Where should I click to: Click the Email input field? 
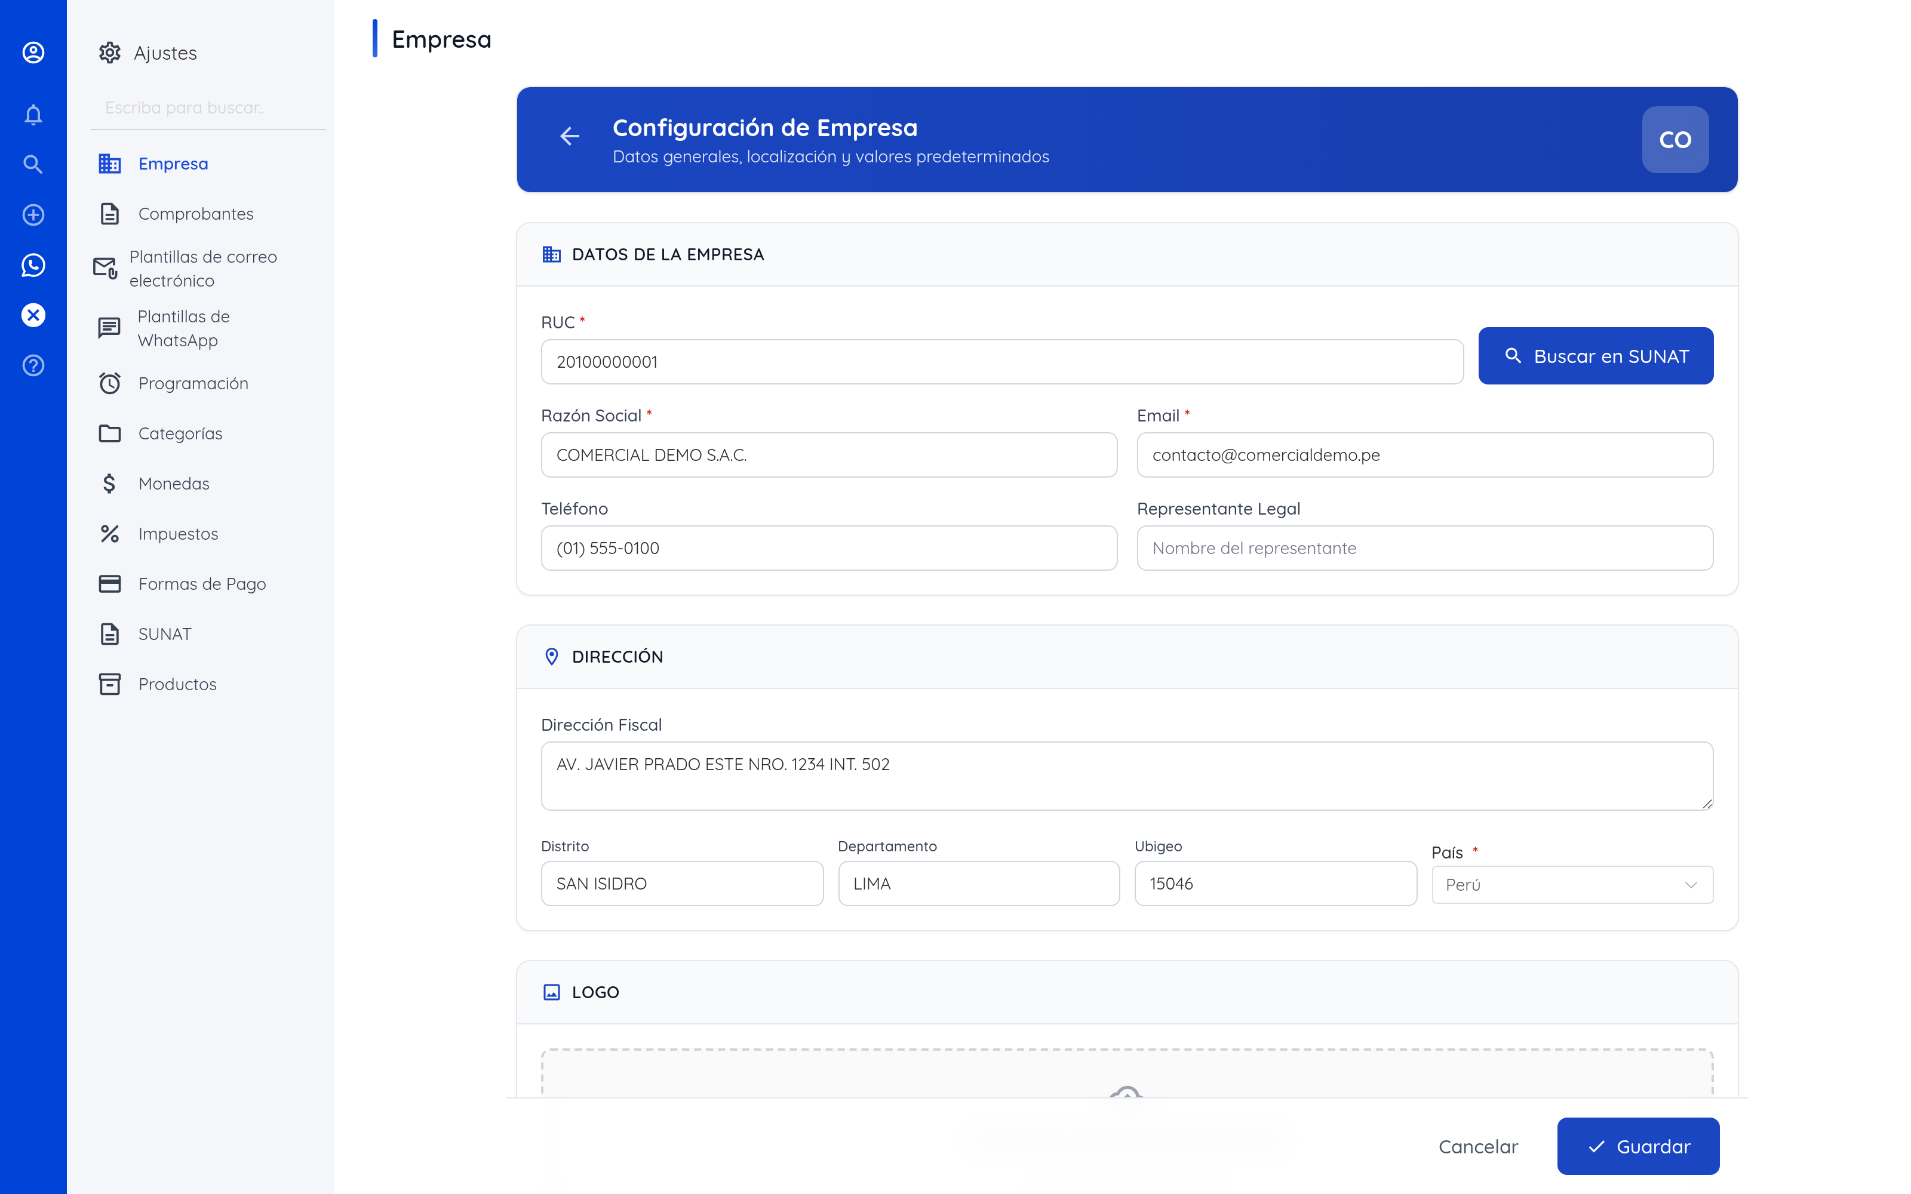[x=1424, y=455]
